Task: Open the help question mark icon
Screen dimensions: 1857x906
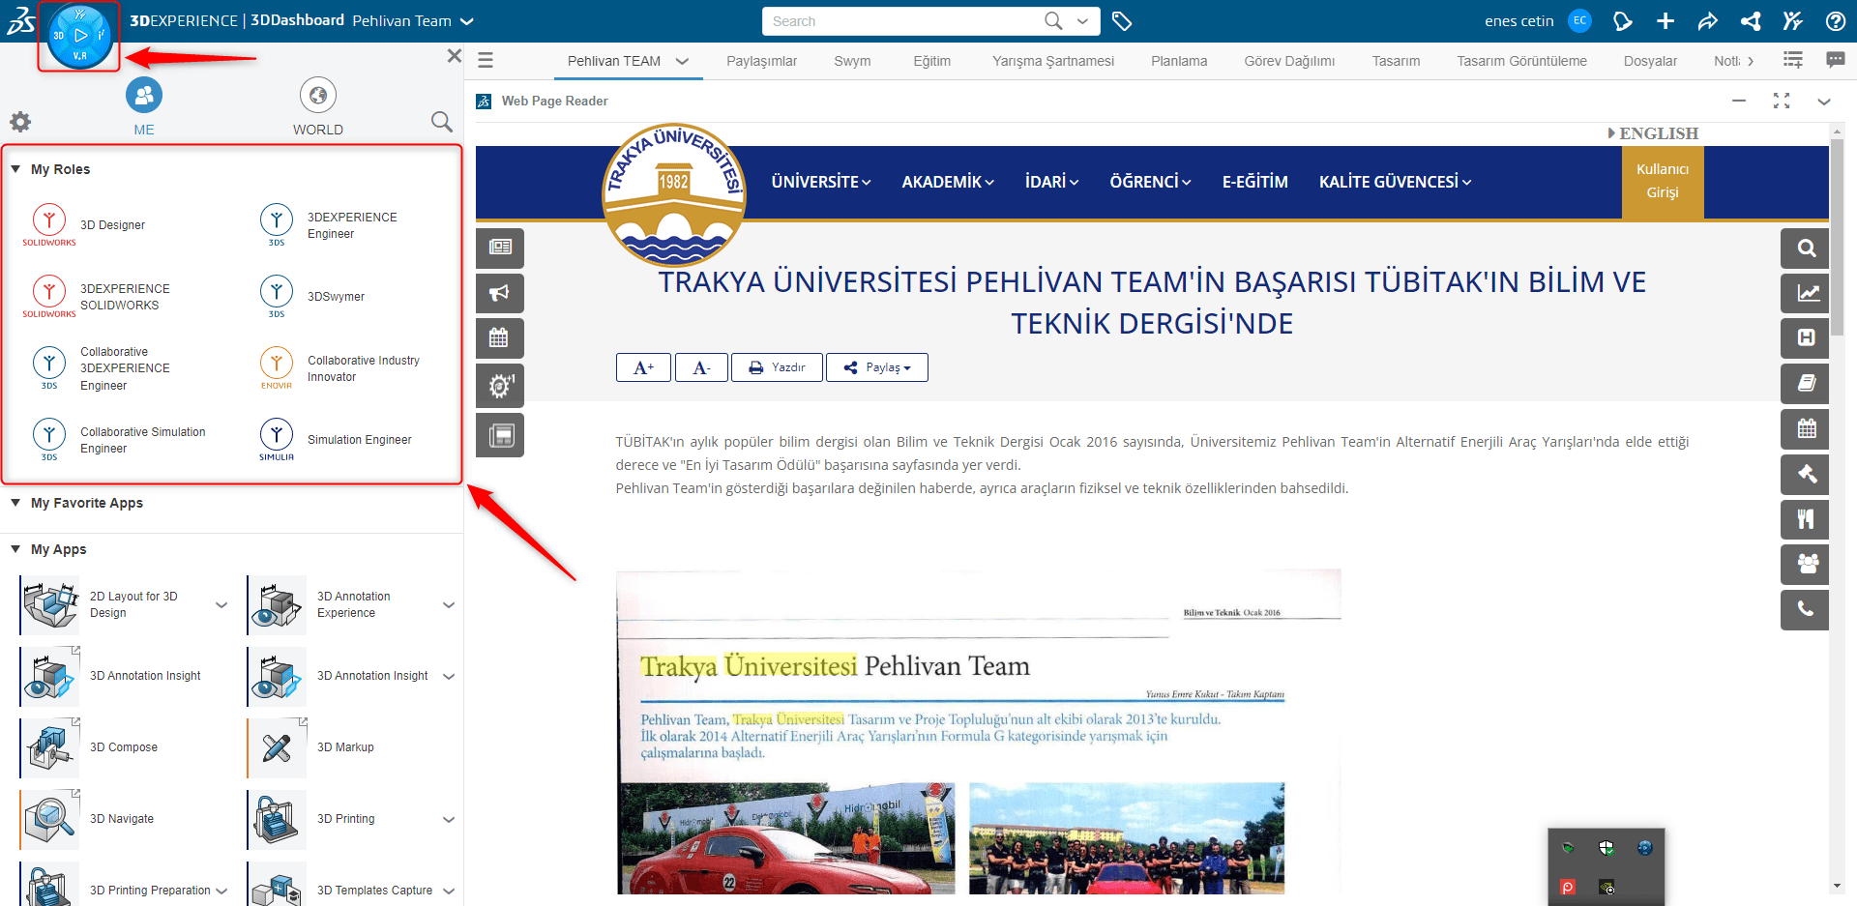Action: pyautogui.click(x=1836, y=21)
